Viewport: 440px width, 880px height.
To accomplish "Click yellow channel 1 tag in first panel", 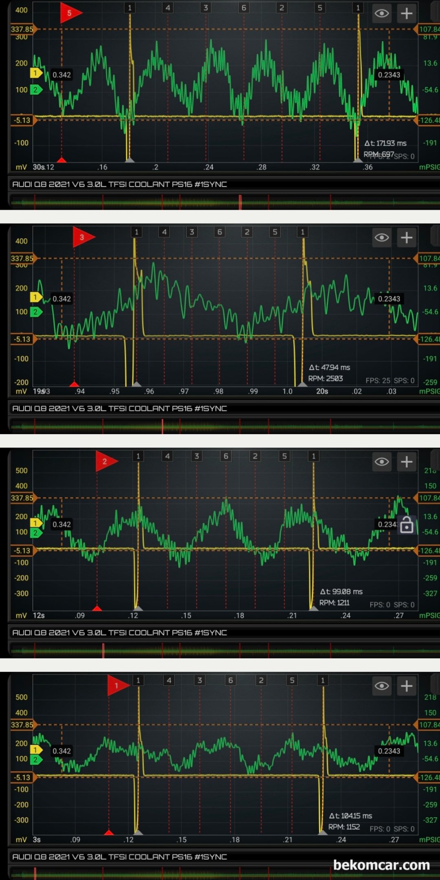I will [36, 73].
